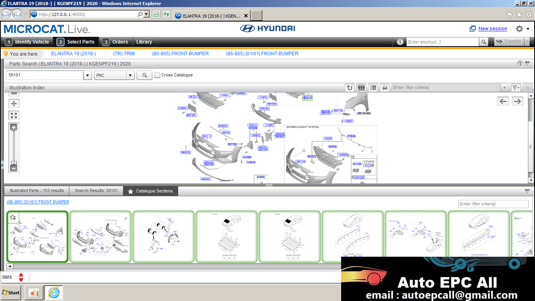Click the zoom in plus icon
Viewport: 535px width, 301px height.
tap(14, 127)
